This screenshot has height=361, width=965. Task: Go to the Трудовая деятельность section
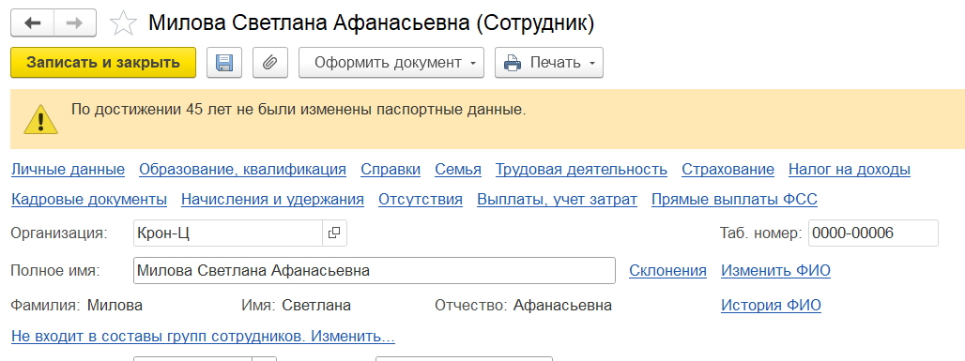582,169
